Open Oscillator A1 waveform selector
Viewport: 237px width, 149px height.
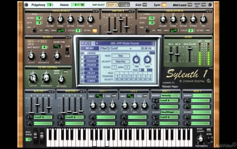(61, 31)
